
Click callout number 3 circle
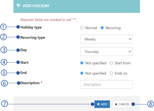pos(4,50)
